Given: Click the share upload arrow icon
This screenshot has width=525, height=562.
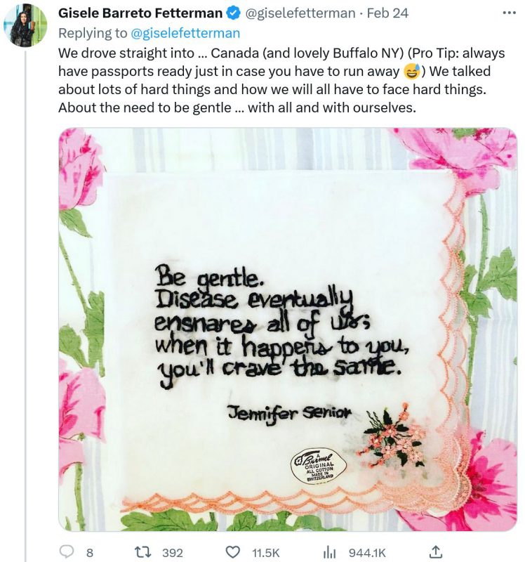Looking at the screenshot, I should point(435,552).
